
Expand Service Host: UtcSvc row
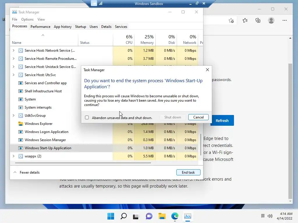(13, 75)
